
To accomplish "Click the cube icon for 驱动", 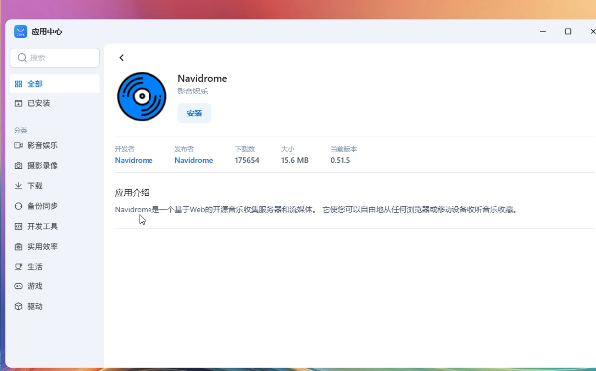I will [18, 306].
